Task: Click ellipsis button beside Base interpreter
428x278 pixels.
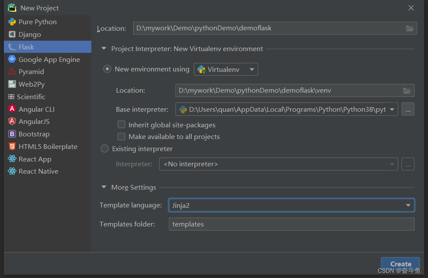Action: (x=408, y=110)
